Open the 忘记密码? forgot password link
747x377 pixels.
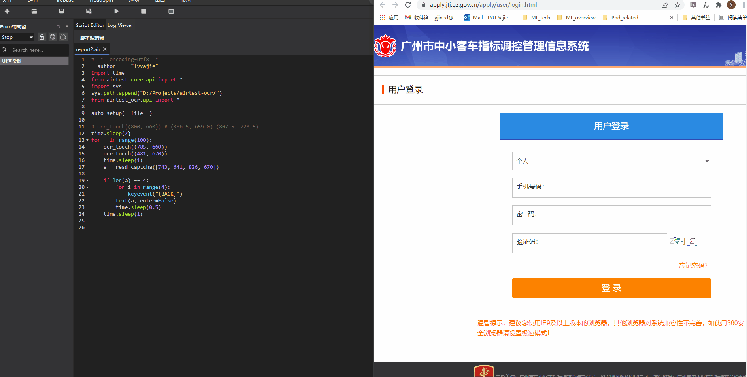(x=693, y=265)
